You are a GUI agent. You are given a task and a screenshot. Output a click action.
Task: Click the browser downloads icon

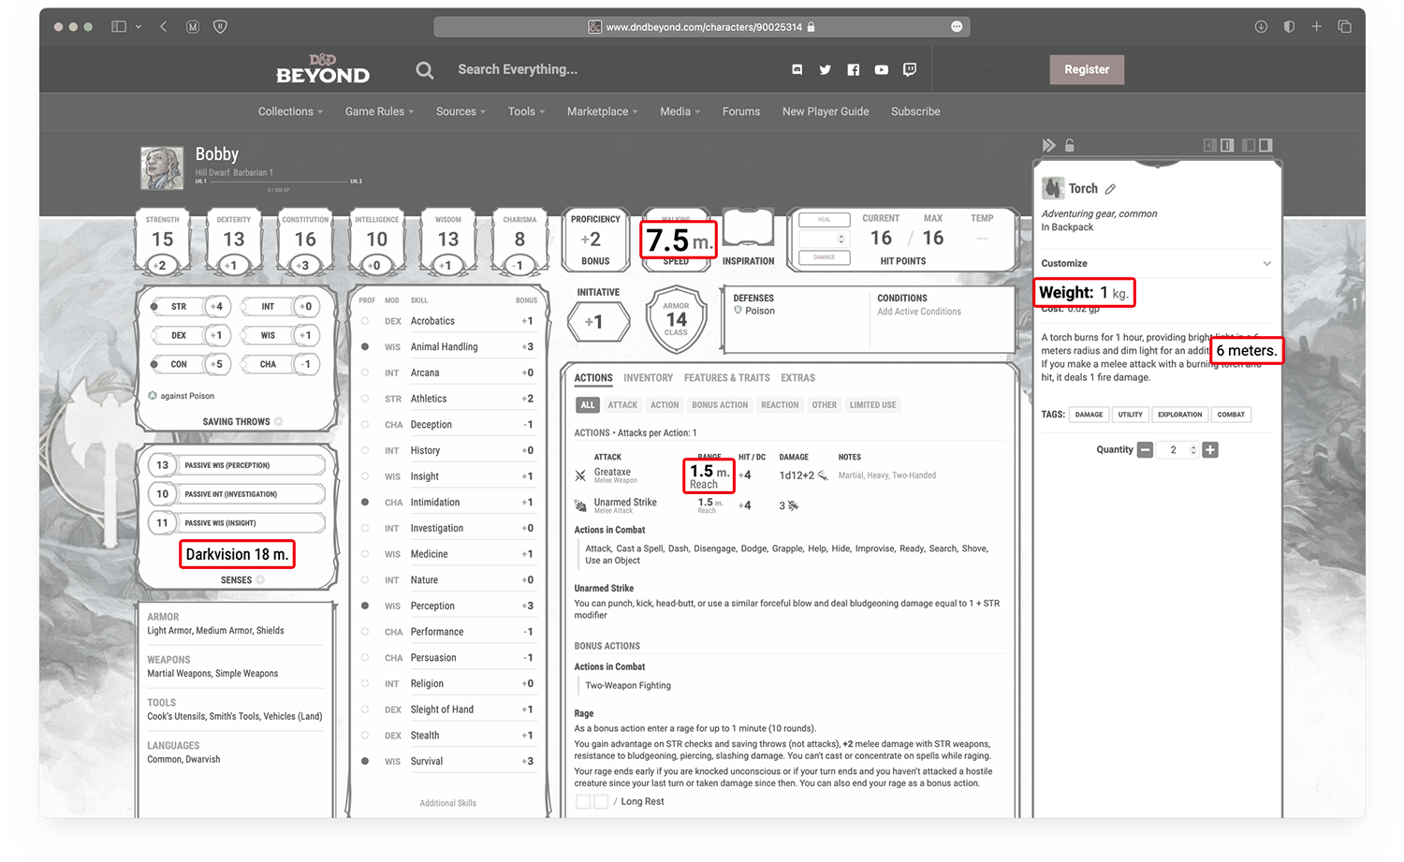coord(1261,26)
